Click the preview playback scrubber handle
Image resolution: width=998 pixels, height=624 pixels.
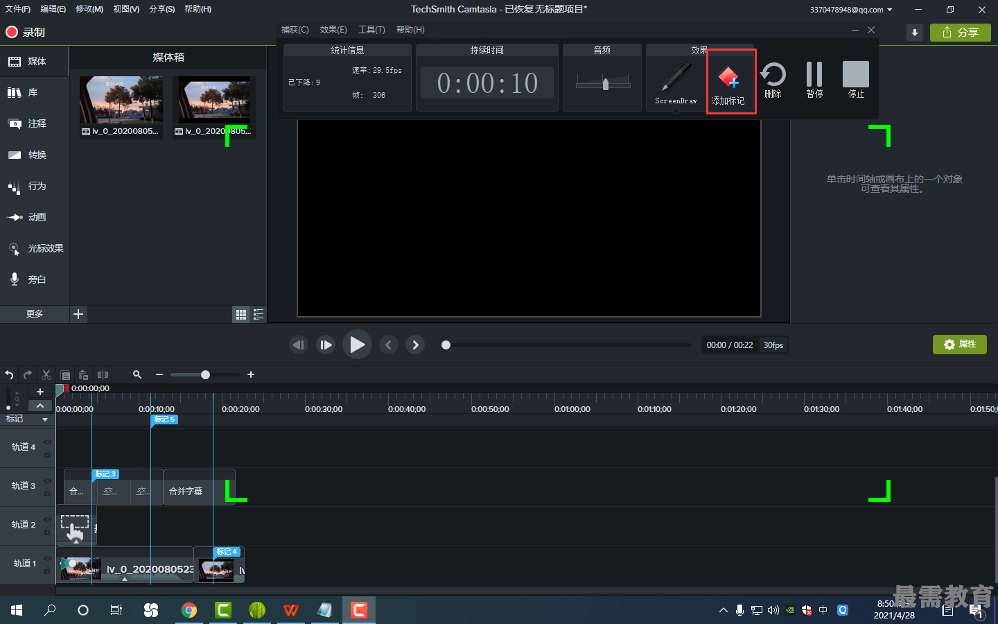click(446, 345)
